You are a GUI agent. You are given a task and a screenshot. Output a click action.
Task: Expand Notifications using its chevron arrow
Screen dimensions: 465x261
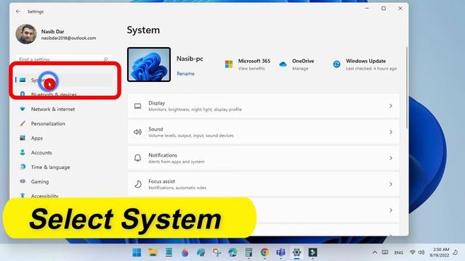(391, 158)
